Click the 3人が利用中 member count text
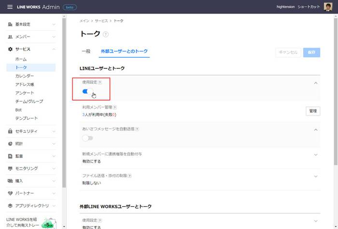The height and width of the screenshot is (229, 338). tap(99, 114)
